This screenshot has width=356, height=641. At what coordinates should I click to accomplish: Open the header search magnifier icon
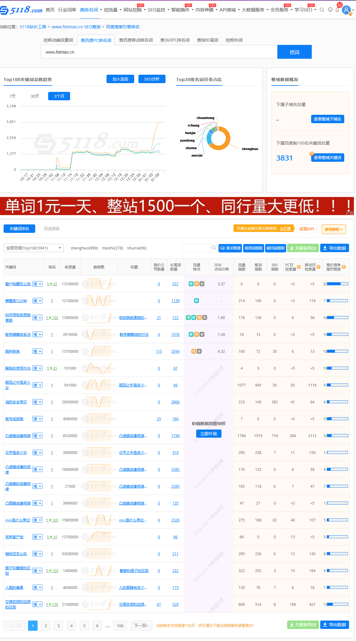click(322, 10)
